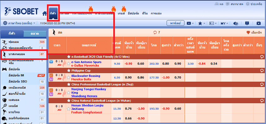Click home odds -0.90 for e-San Antonio Spurs
Screen dimensions: 266x124
tap(128, 64)
